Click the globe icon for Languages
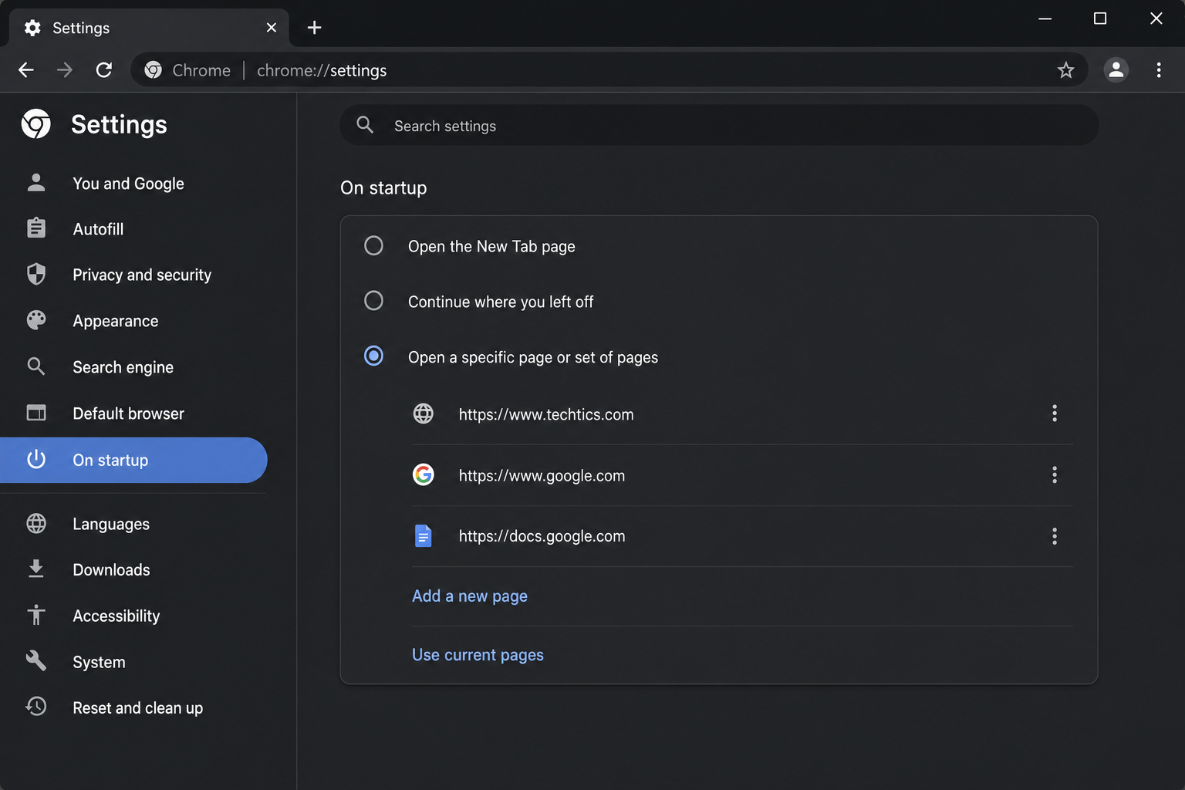Image resolution: width=1185 pixels, height=790 pixels. [x=36, y=523]
